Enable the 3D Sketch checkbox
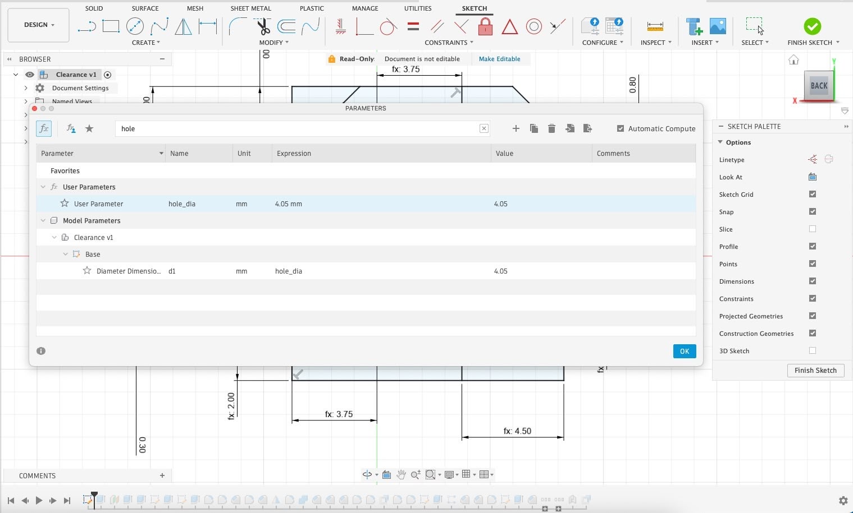 tap(813, 350)
